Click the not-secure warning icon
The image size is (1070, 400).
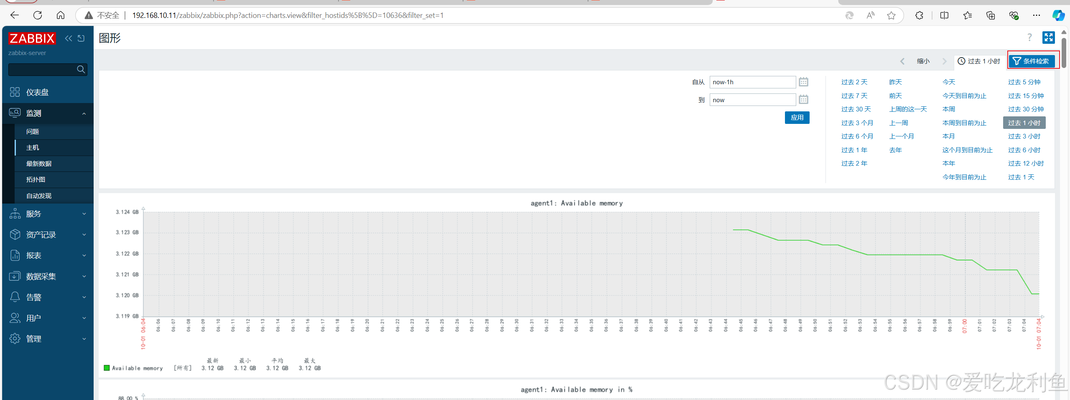(x=89, y=15)
